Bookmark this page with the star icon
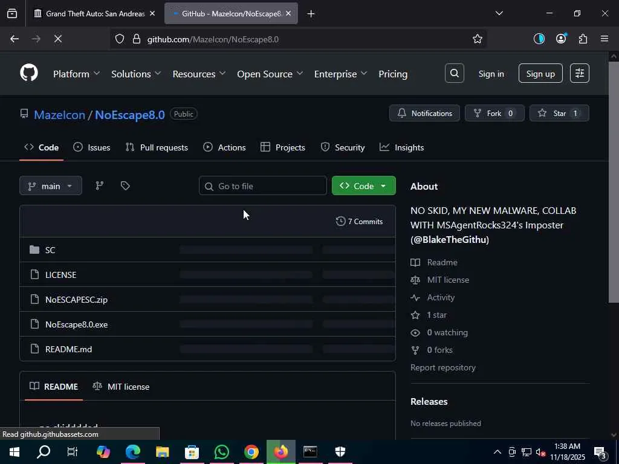This screenshot has width=619, height=464. (x=478, y=39)
